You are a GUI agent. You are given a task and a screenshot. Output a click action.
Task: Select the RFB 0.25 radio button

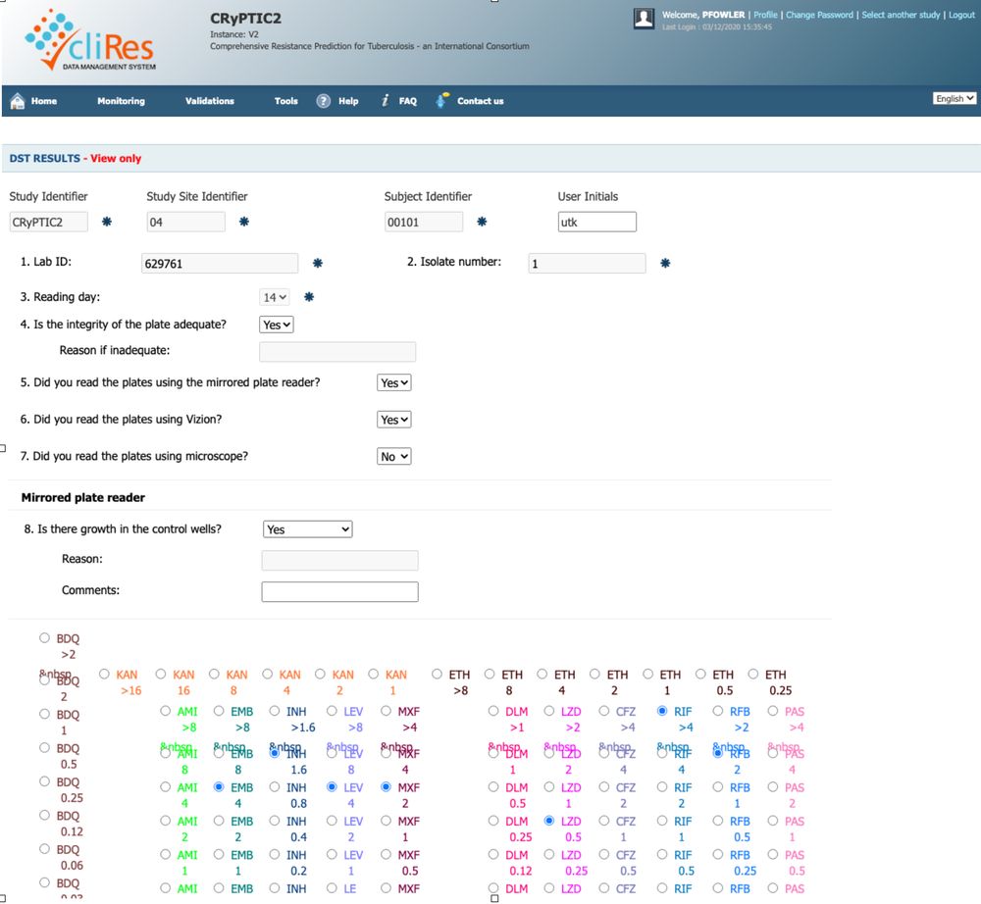coord(718,855)
